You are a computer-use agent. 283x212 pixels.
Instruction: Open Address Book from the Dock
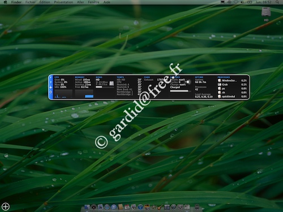click(x=121, y=207)
